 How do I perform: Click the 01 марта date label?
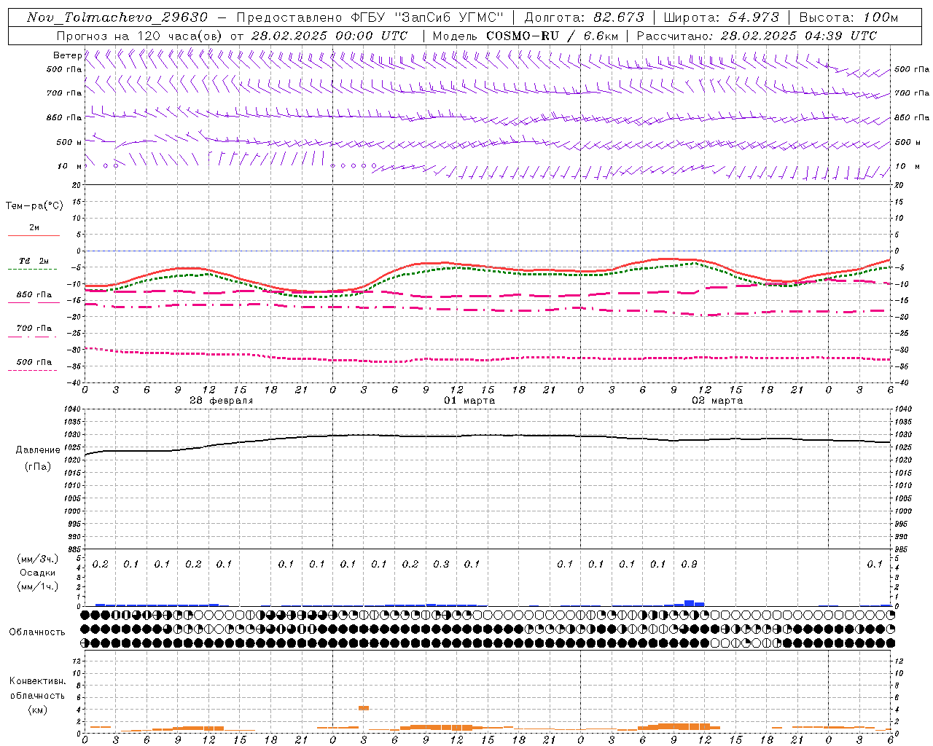click(x=469, y=401)
